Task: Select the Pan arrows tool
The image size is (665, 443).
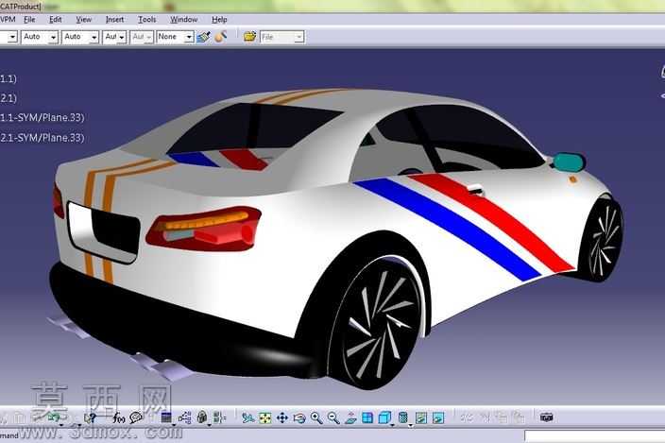Action: pos(282,418)
